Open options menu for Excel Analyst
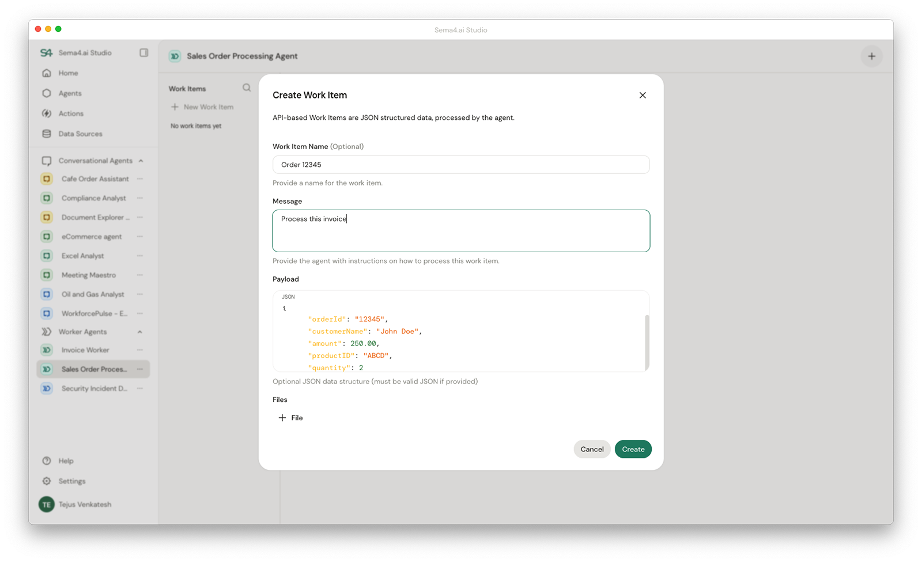922x562 pixels. click(x=140, y=256)
